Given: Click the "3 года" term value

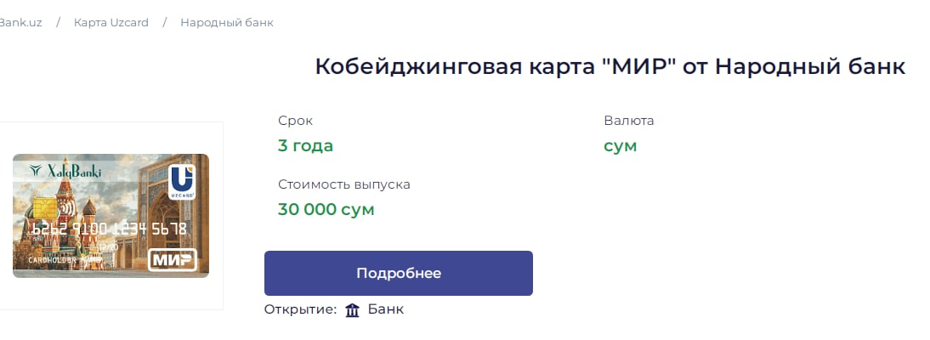Looking at the screenshot, I should pos(305,145).
